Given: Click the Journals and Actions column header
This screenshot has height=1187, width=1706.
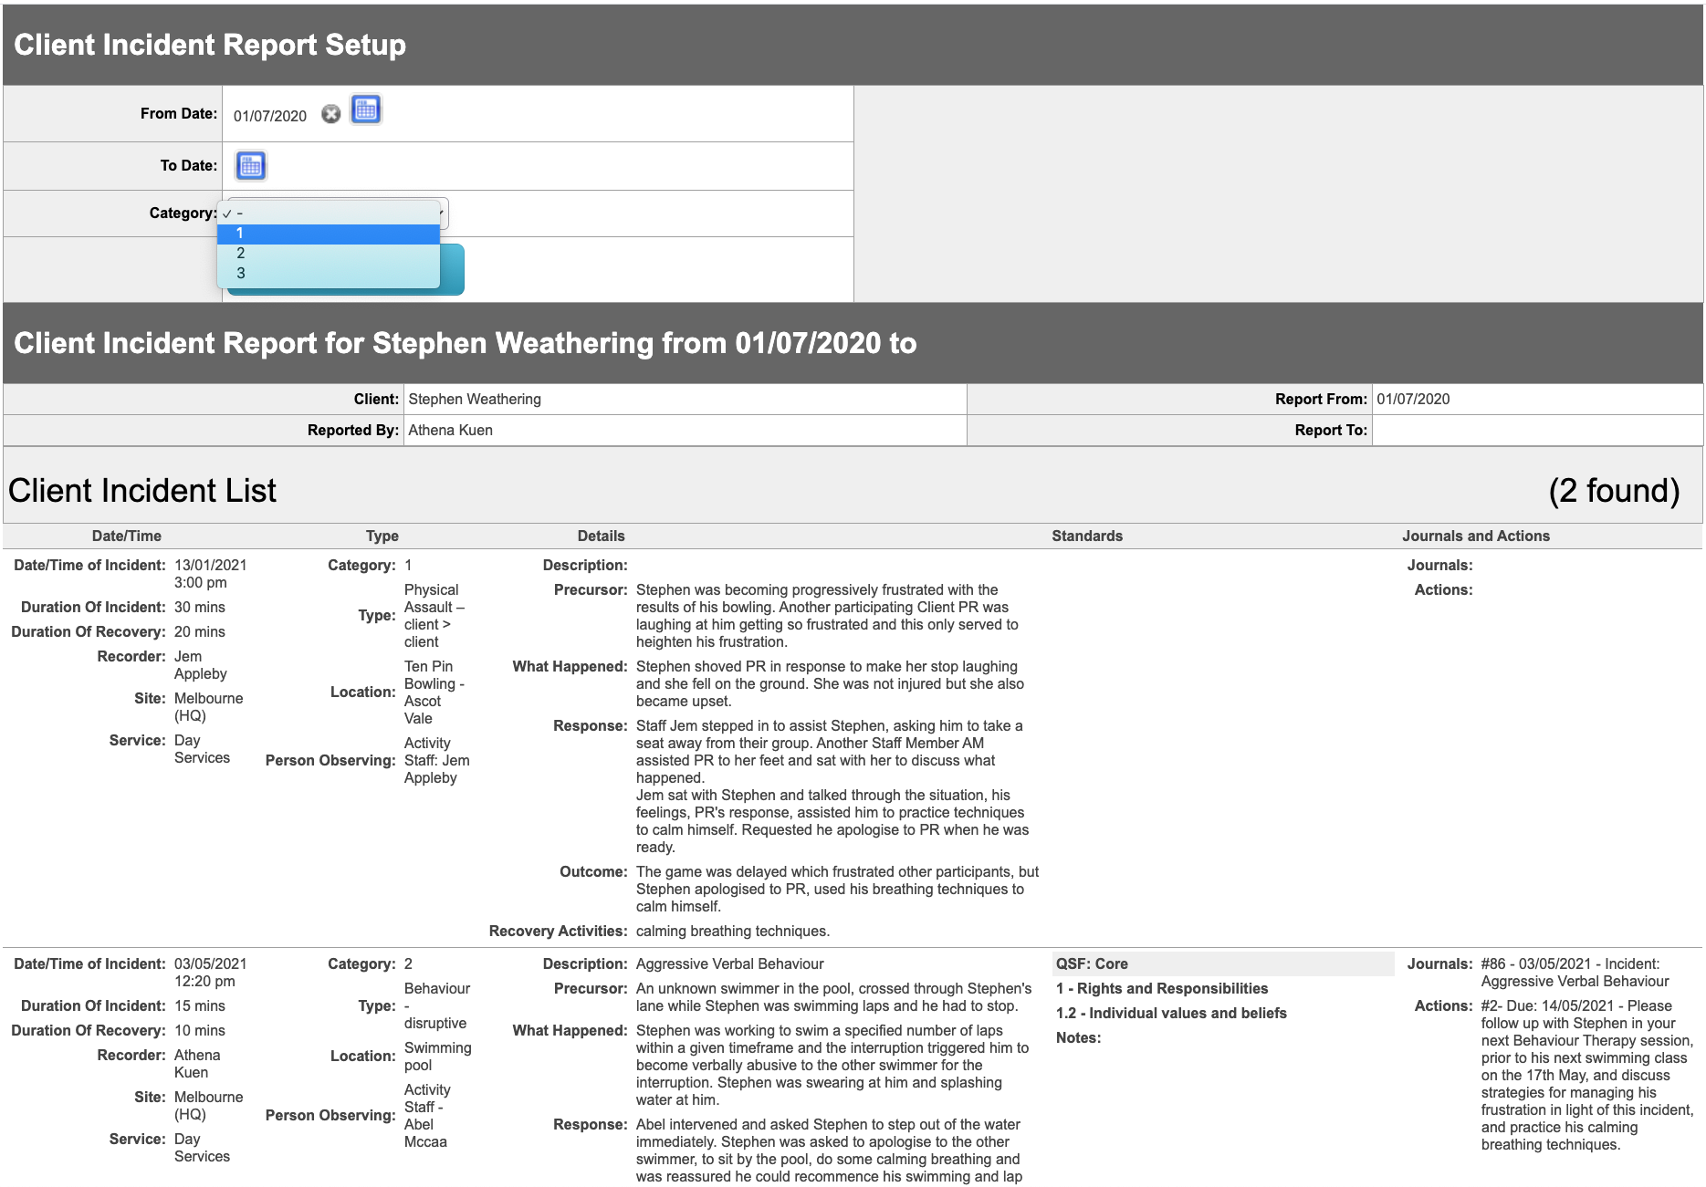Looking at the screenshot, I should point(1475,536).
